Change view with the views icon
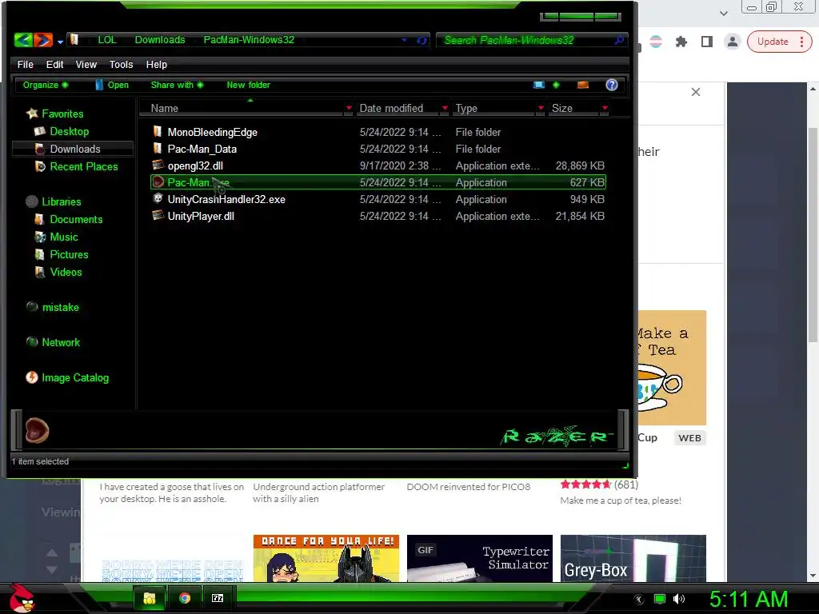 click(538, 85)
